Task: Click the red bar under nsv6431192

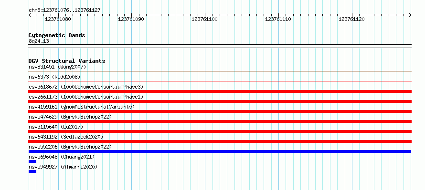Action: point(220,141)
